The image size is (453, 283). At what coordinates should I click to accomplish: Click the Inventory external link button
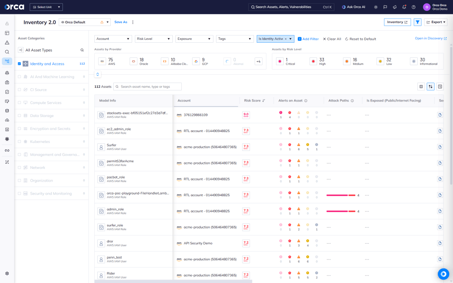(x=397, y=22)
